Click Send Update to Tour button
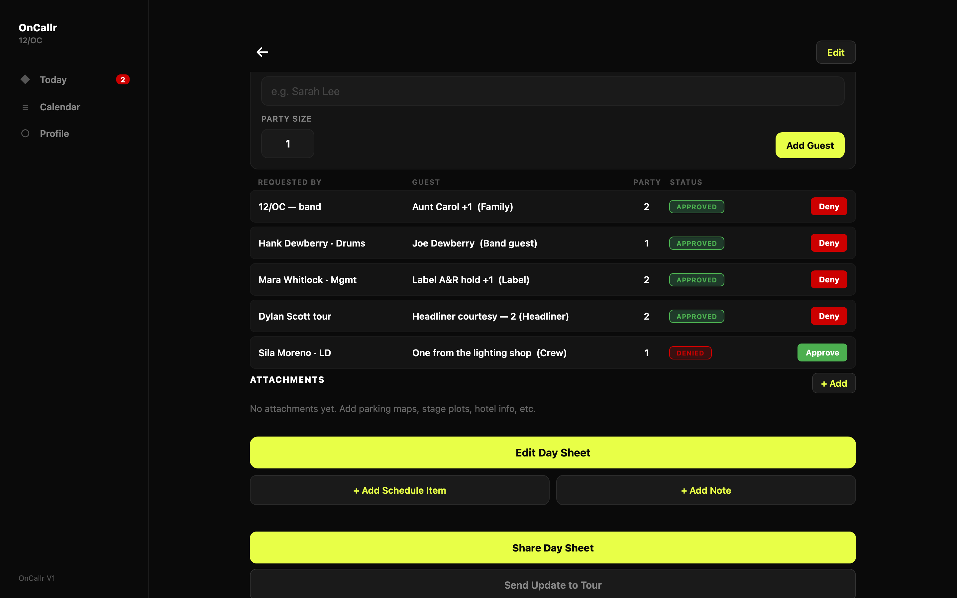The image size is (957, 598). [x=553, y=584]
